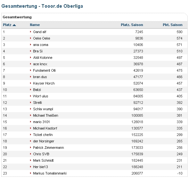Screen dimensions: 189x180
Task: Click the red arrow before Oeke Oeke
Action: pos(31,38)
